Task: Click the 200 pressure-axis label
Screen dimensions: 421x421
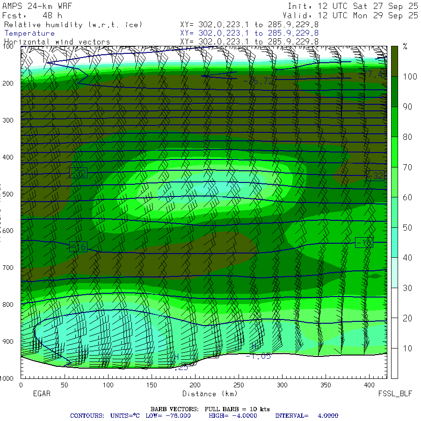Action: (x=8, y=83)
